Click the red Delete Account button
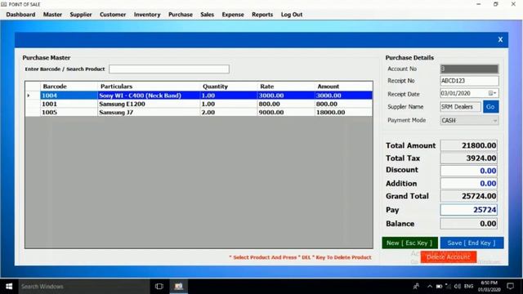The image size is (523, 294). click(x=449, y=257)
